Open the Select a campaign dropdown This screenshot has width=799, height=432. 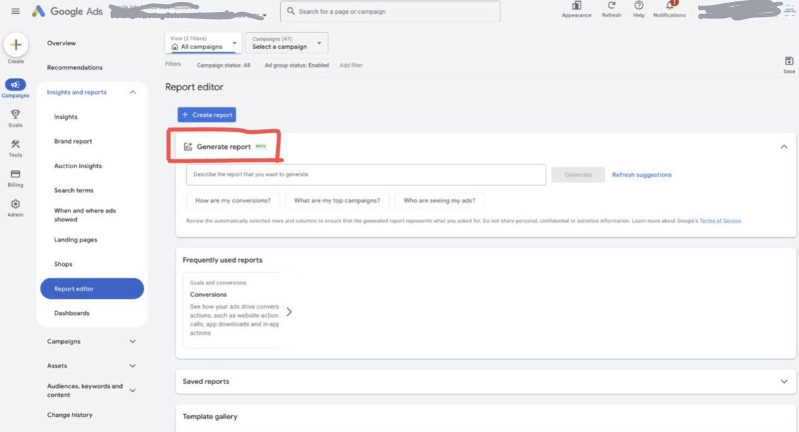(x=287, y=43)
